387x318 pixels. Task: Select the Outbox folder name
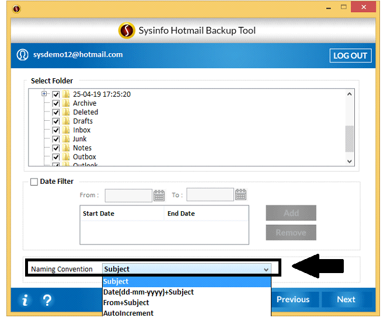(x=85, y=157)
